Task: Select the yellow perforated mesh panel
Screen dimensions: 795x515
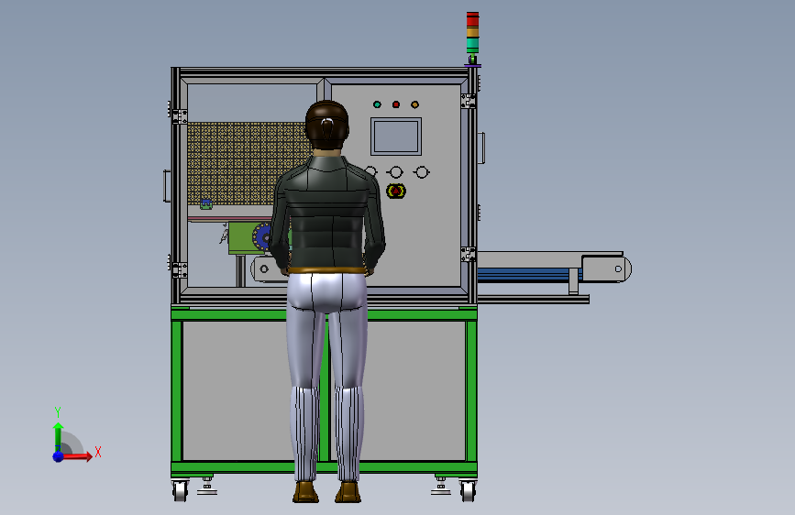Action: (x=248, y=163)
